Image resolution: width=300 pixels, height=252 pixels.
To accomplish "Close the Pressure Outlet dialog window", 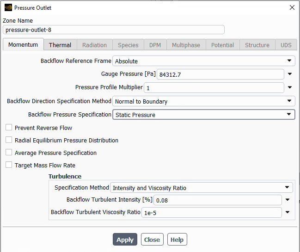I will click(x=292, y=8).
